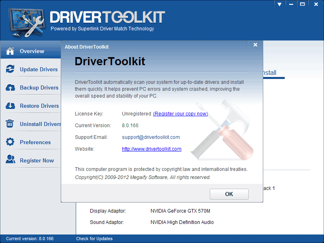Click the Update Drivers refresh arrows icon
This screenshot has height=243, width=324.
click(11, 69)
